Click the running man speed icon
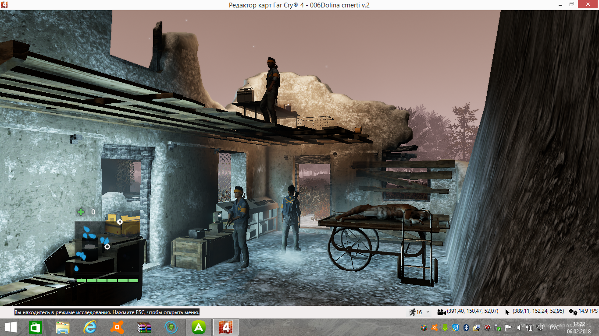Viewport: 599px width, 336px height. [412, 312]
